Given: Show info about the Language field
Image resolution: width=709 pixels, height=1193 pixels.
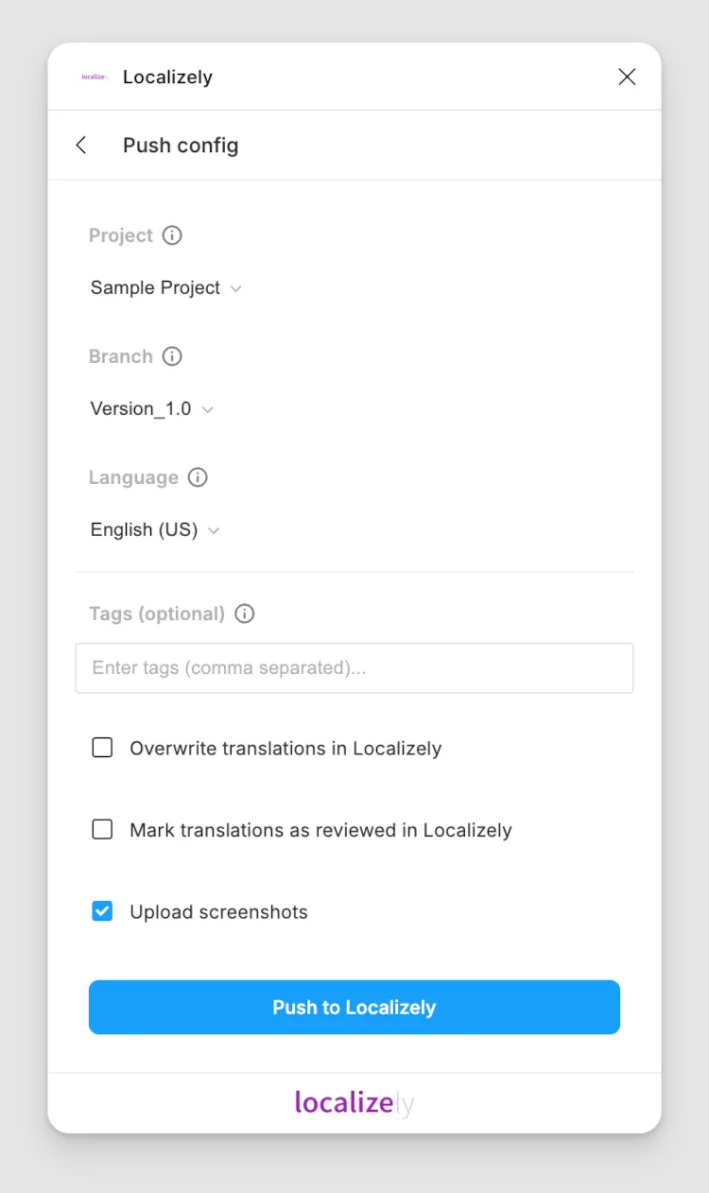Looking at the screenshot, I should tap(198, 477).
